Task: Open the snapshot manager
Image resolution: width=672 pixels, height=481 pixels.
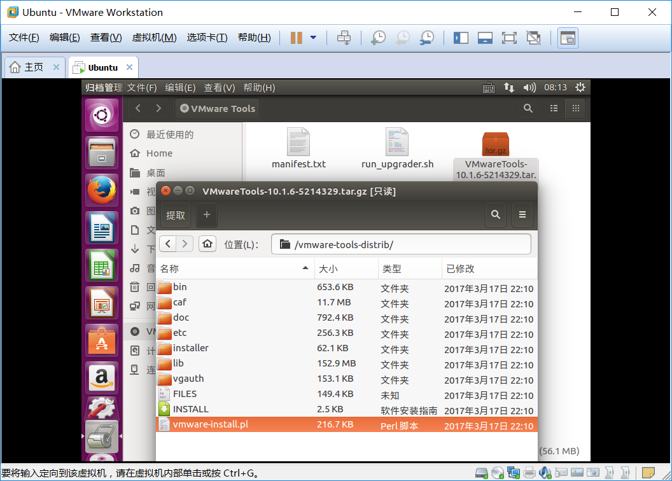Action: (x=427, y=38)
